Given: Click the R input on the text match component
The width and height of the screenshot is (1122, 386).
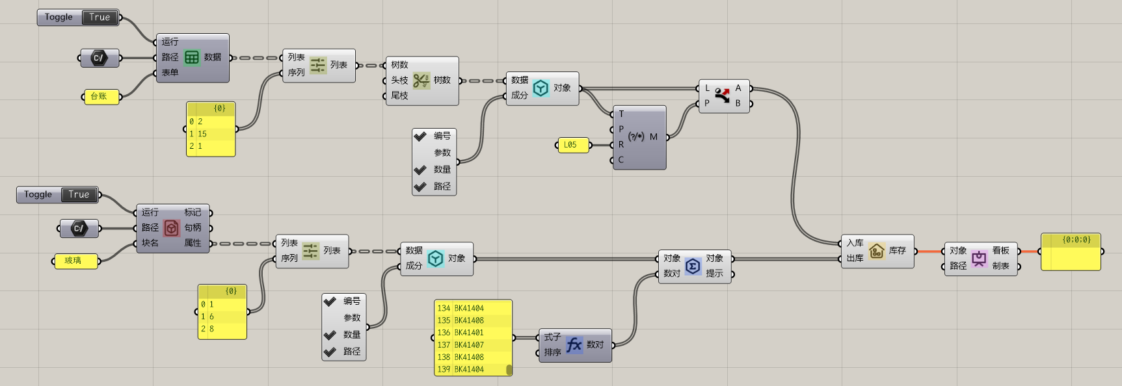Looking at the screenshot, I should click(621, 145).
